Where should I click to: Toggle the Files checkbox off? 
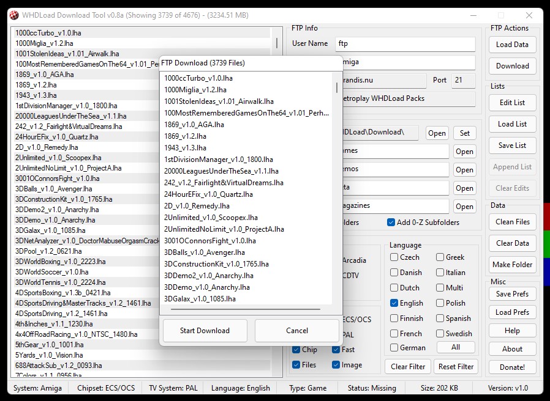296,365
